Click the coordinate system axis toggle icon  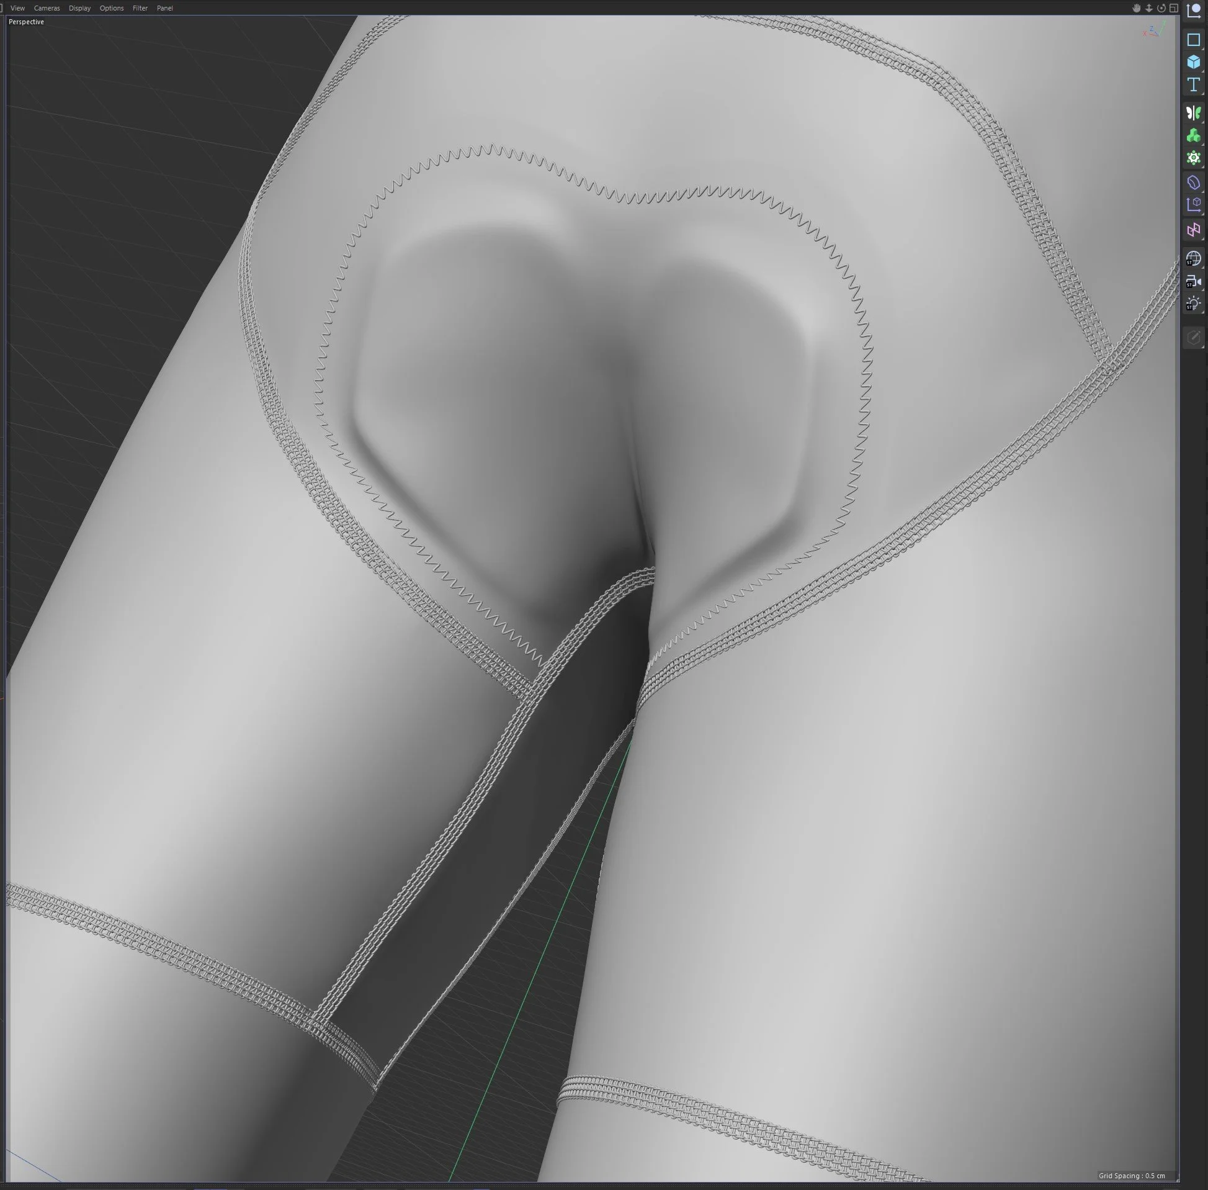coord(1193,11)
